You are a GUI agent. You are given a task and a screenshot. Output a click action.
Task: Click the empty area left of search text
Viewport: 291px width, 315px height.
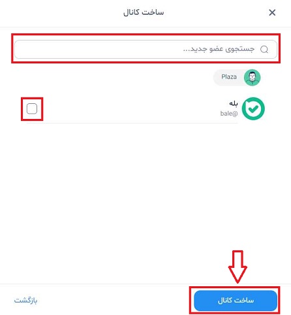coord(98,49)
